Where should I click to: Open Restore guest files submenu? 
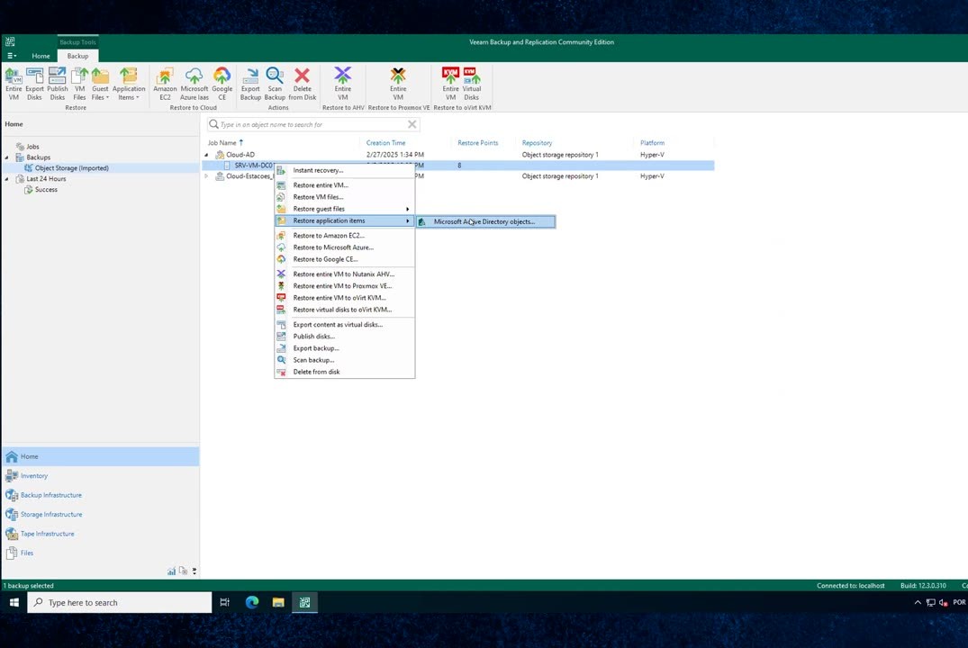click(345, 209)
